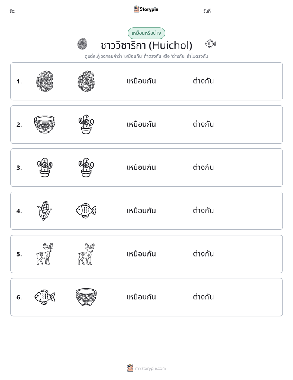Viewport: 293px width, 380px height.
Task: Click the bowl picture in row 2
Action: pyautogui.click(x=45, y=124)
